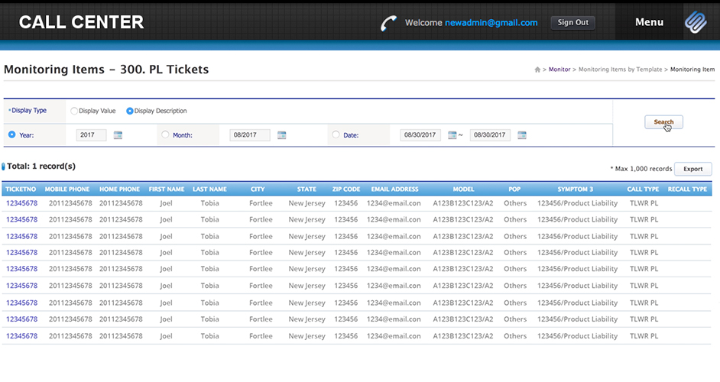The width and height of the screenshot is (720, 382).
Task: Click the Export button
Action: (x=693, y=169)
